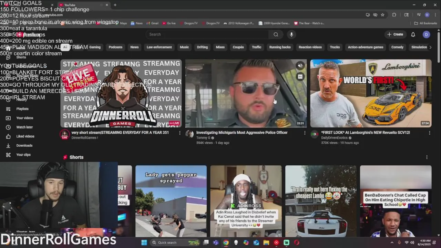Open Chrome profile avatar in toolbar
Viewport: 441px width, 248px height.
(427, 15)
